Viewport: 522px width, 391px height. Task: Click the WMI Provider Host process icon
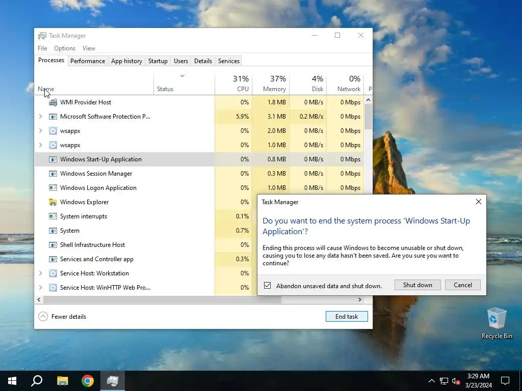click(x=53, y=102)
